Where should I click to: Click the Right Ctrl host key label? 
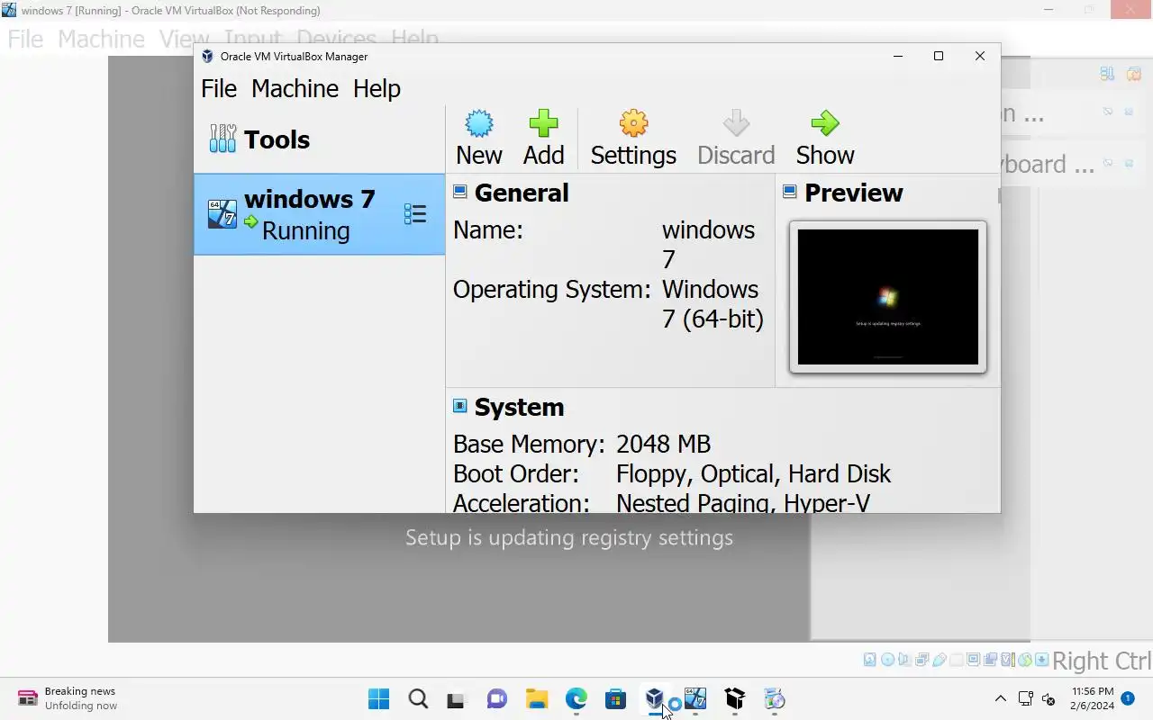point(1102,661)
